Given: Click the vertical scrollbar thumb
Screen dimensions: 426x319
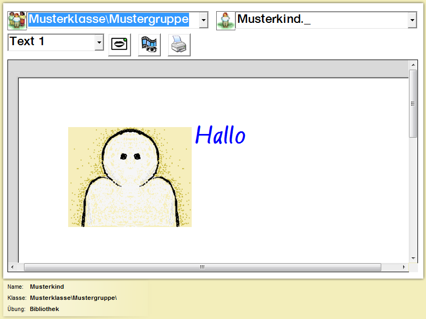Looking at the screenshot, I should (413, 104).
